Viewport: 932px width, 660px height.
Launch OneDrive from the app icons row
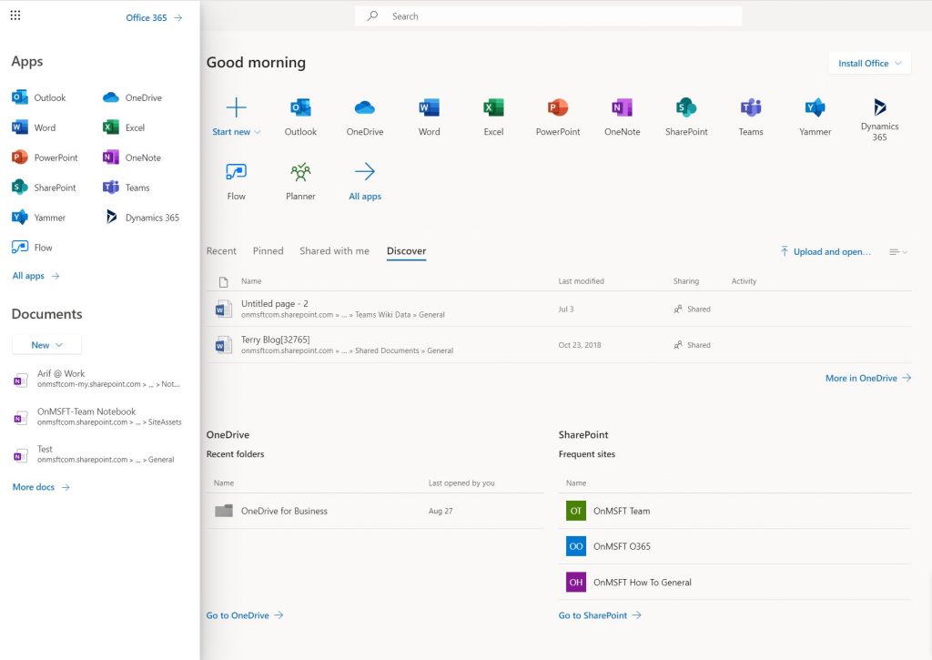[x=364, y=107]
